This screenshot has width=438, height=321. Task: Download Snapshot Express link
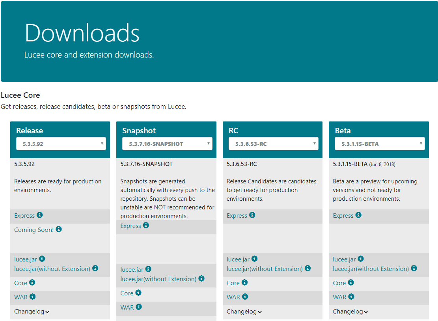(x=130, y=226)
